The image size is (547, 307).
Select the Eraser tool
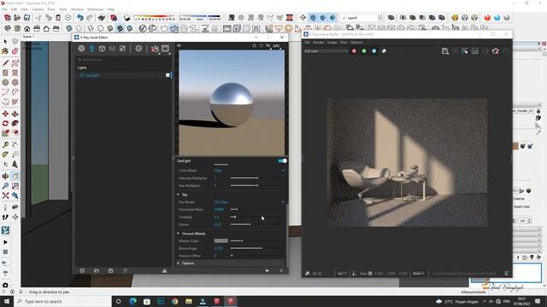(x=15, y=51)
